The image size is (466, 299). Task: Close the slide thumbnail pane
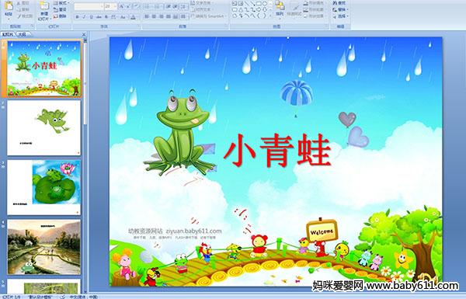84,34
